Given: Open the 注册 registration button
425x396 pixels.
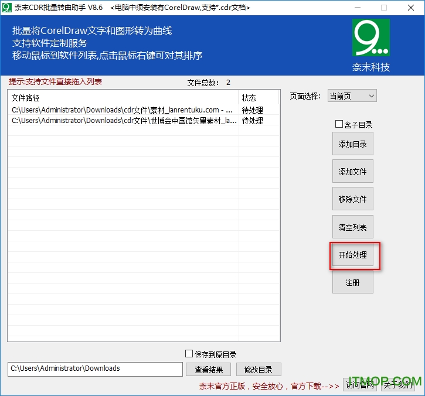Looking at the screenshot, I should pyautogui.click(x=352, y=283).
